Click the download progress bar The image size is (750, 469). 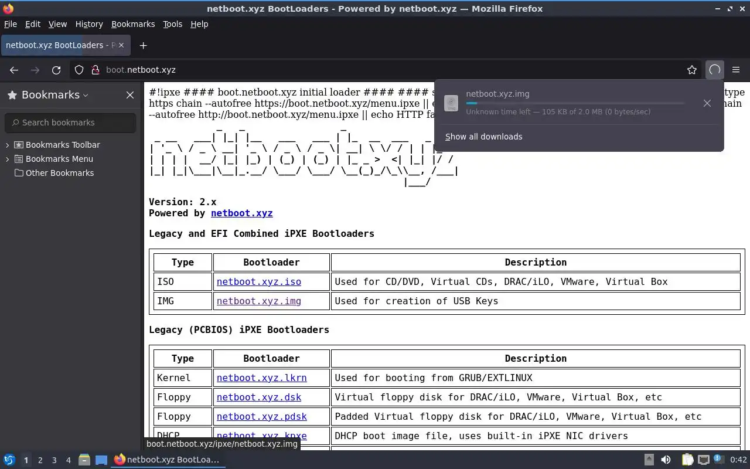click(575, 103)
